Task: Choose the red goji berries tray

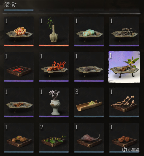Action: click(19, 67)
